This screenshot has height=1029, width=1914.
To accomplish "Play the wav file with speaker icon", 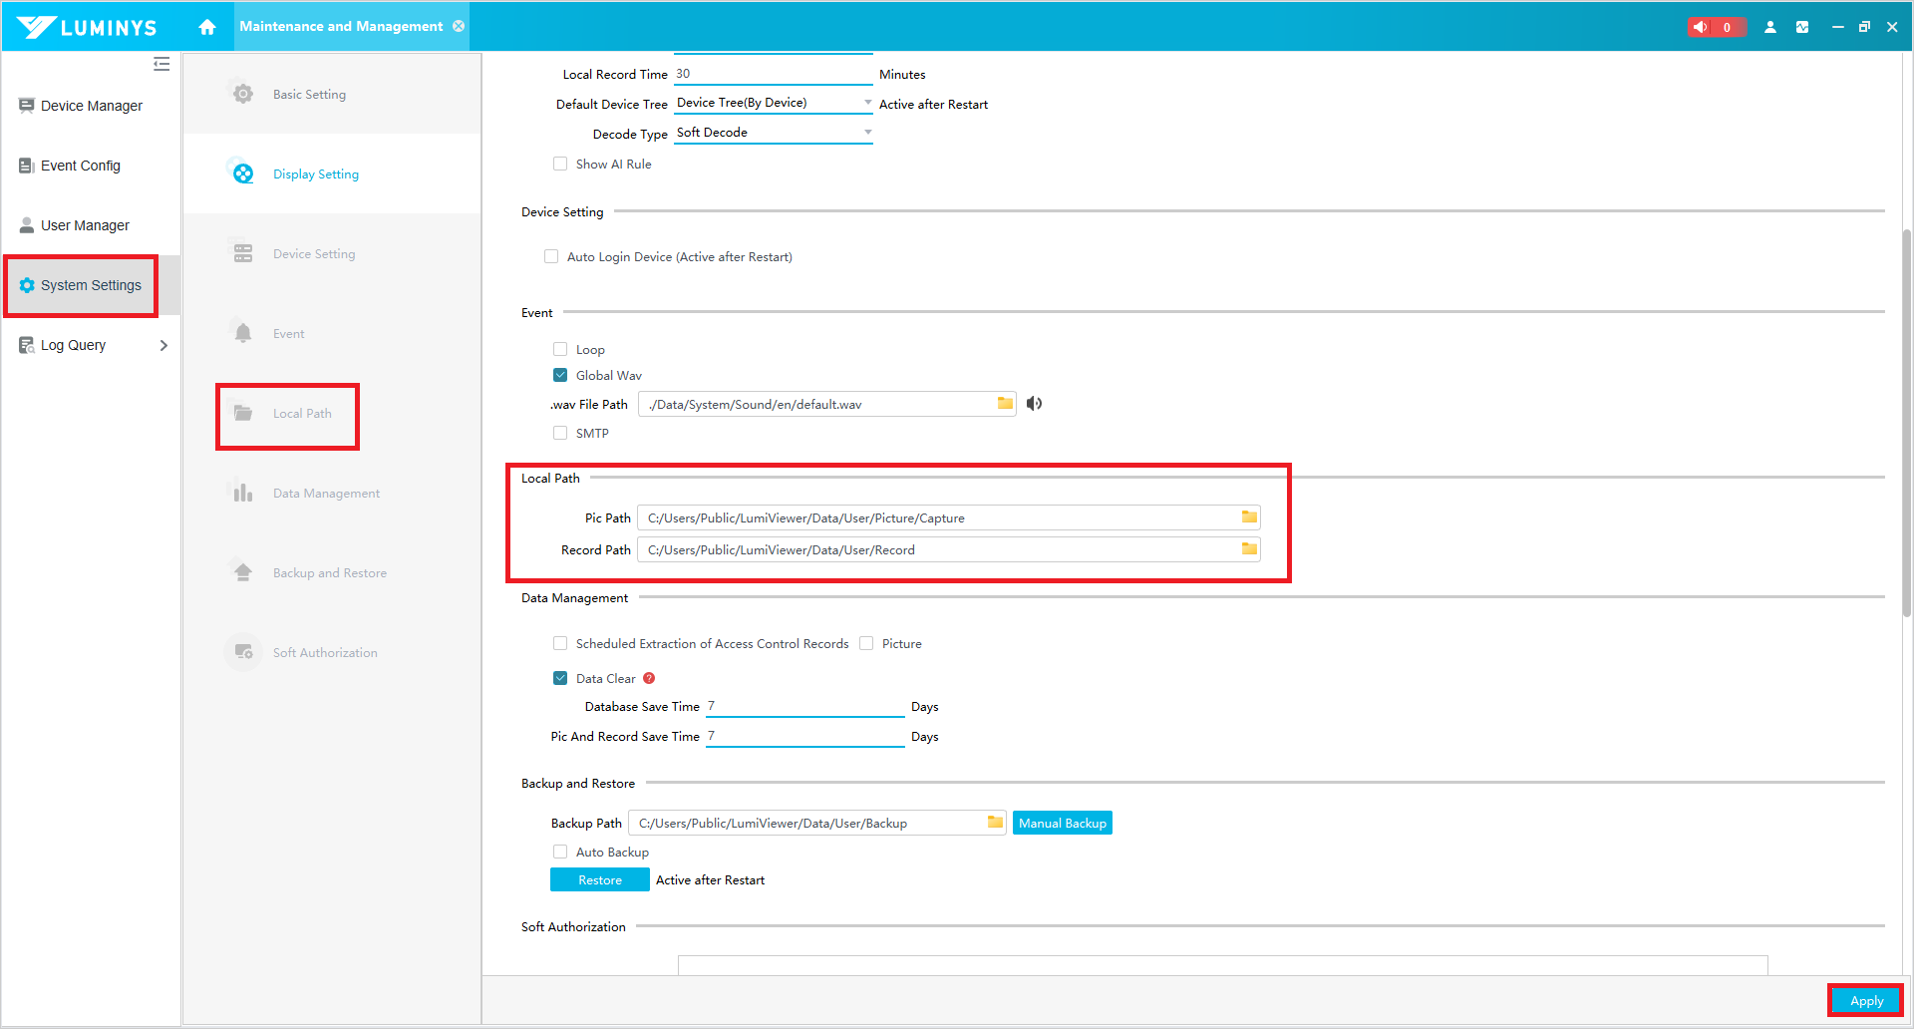I will pyautogui.click(x=1035, y=404).
